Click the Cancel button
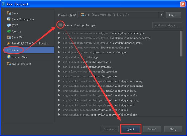The height and width of the screenshot is (136, 187). click(x=152, y=129)
